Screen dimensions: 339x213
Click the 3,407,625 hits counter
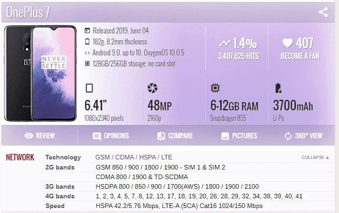[238, 56]
